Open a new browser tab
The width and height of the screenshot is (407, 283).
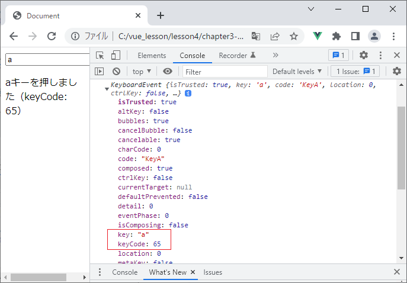[x=161, y=15]
